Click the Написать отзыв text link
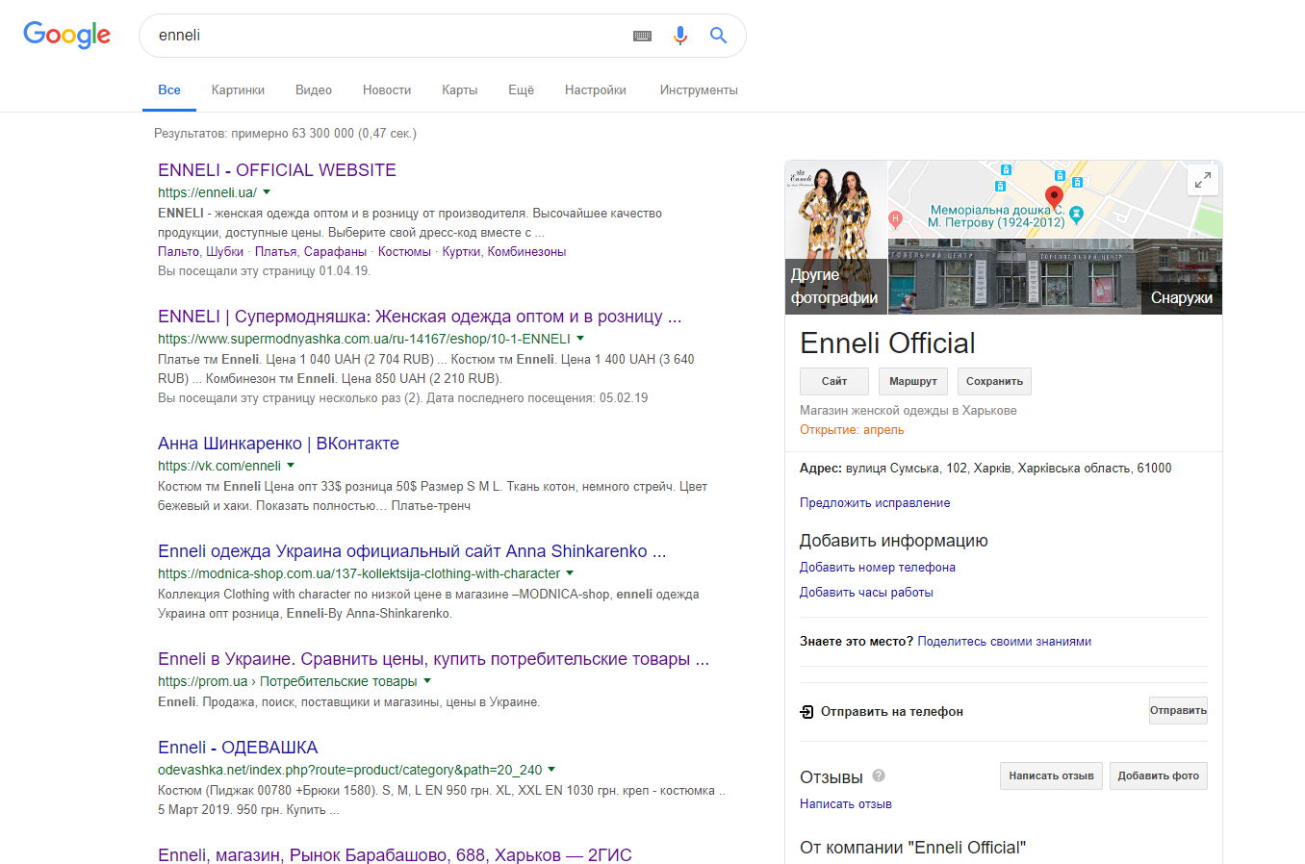This screenshot has width=1305, height=864. click(846, 804)
